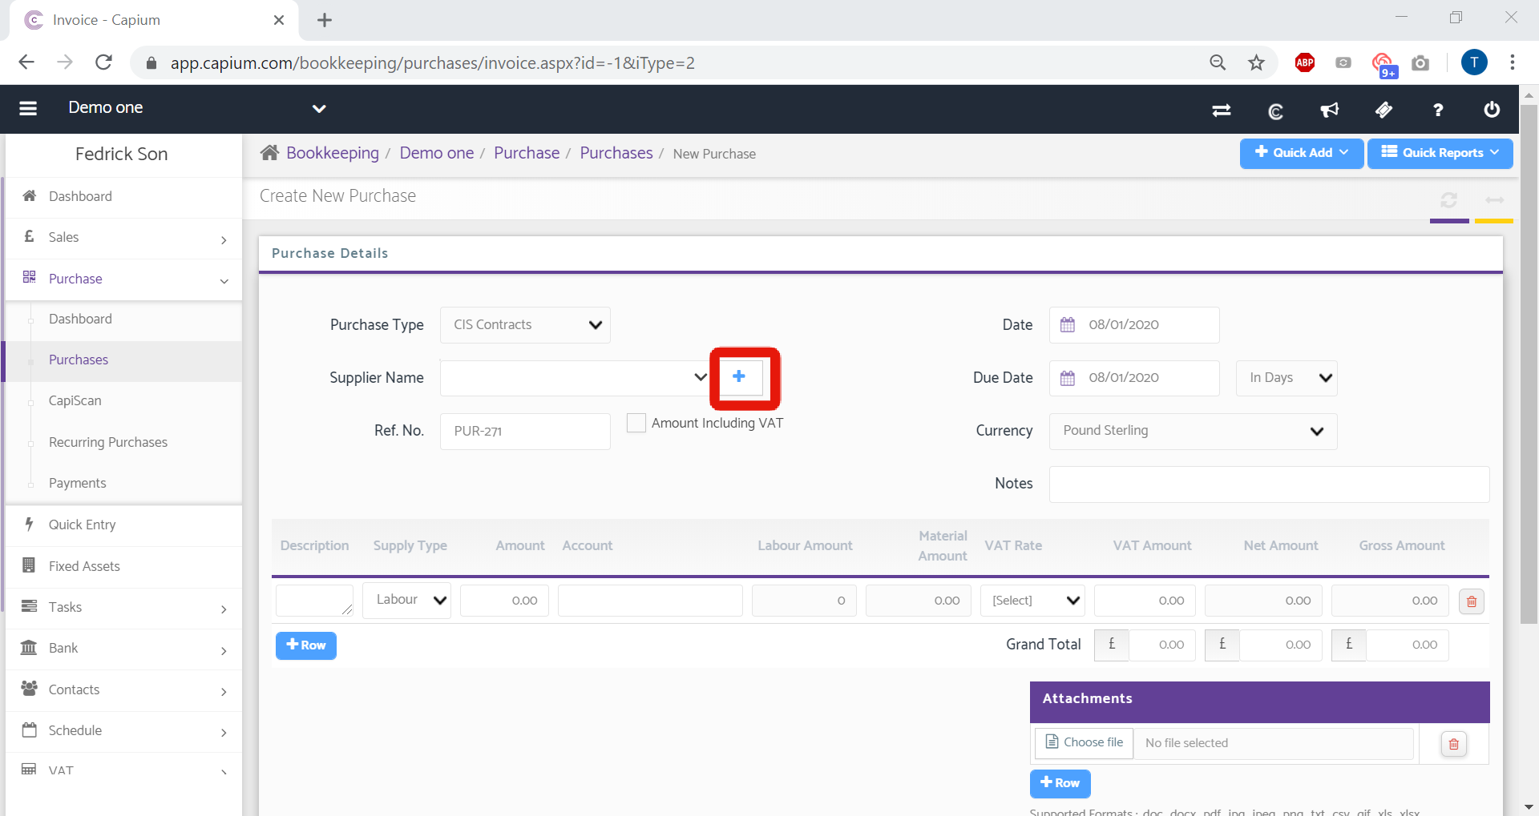
Task: Open the Labour supply type dropdown
Action: (x=407, y=600)
